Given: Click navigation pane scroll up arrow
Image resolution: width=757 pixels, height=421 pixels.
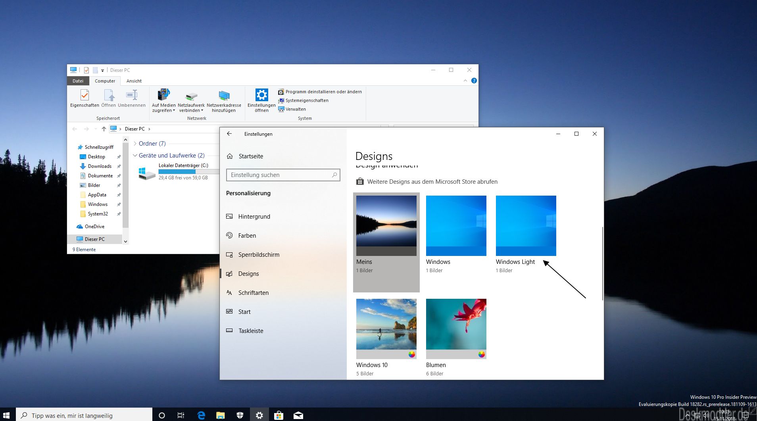Looking at the screenshot, I should (126, 140).
